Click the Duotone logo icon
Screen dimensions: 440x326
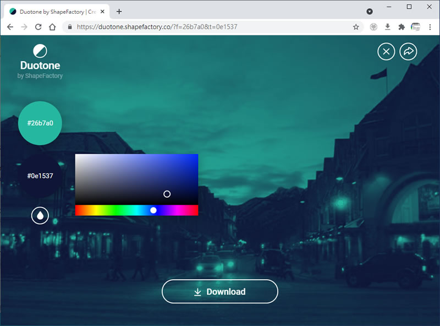[40, 51]
